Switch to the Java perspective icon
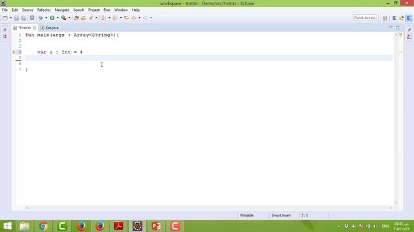 pos(402,18)
